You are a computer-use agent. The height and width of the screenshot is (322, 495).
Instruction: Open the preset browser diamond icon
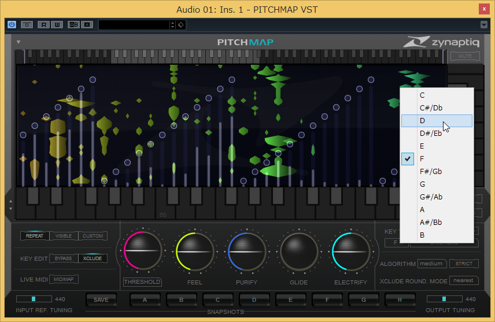[x=181, y=25]
